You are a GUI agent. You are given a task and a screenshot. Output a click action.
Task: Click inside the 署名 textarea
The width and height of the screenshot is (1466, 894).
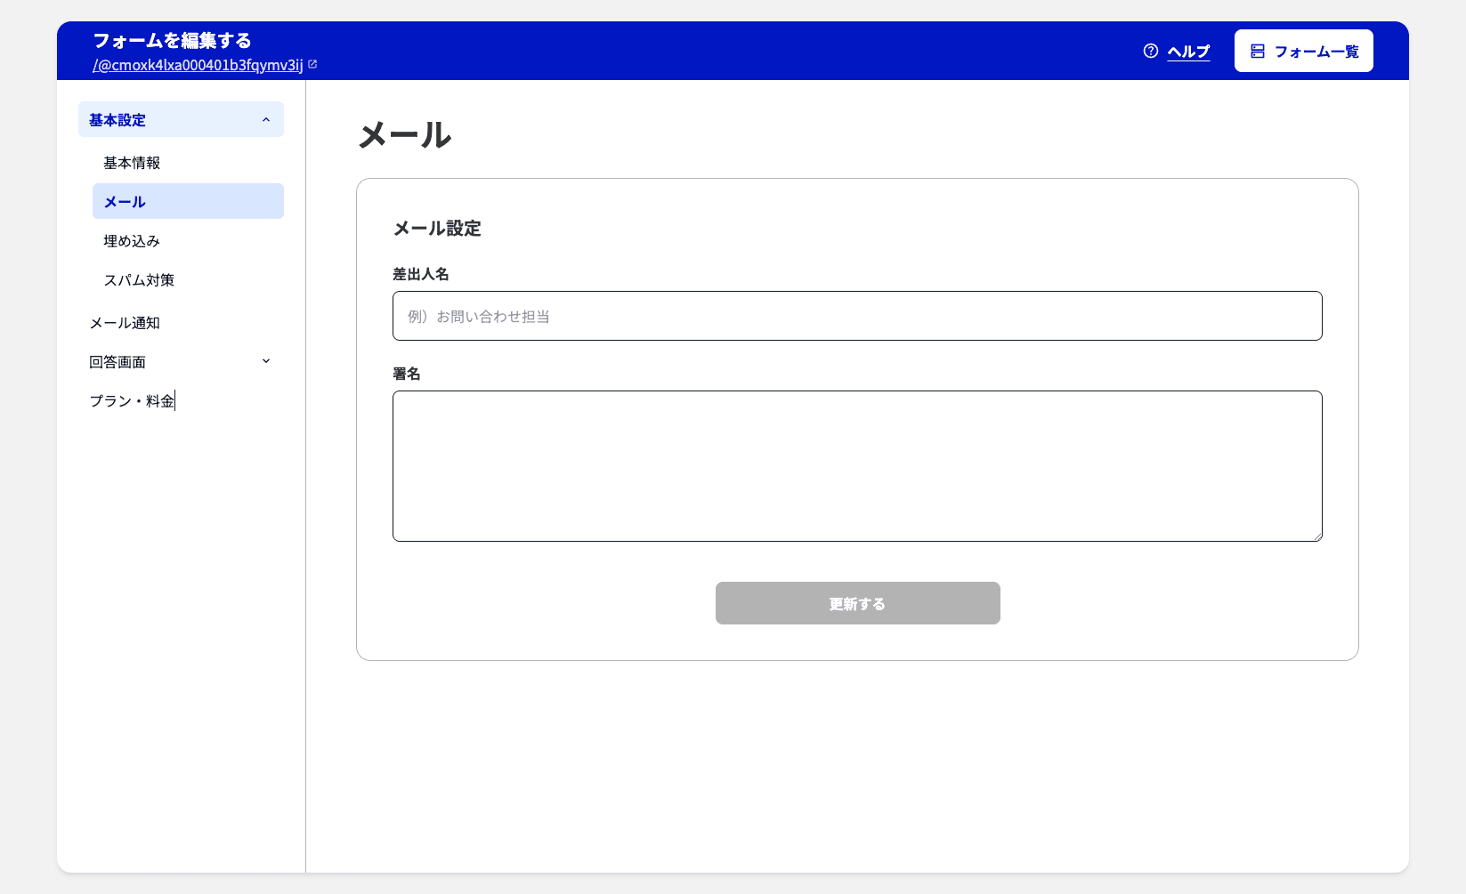pos(857,466)
